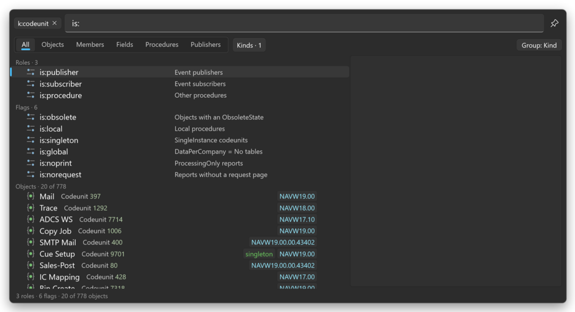Viewport: 575px width, 312px height.
Task: Click the codeunit icon for Sales-Post
Action: [x=31, y=266]
